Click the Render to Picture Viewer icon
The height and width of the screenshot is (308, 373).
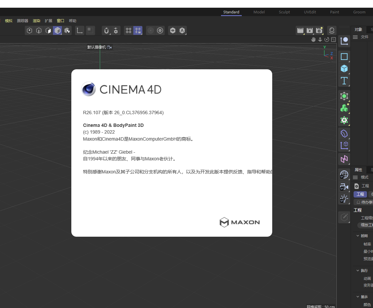click(310, 30)
